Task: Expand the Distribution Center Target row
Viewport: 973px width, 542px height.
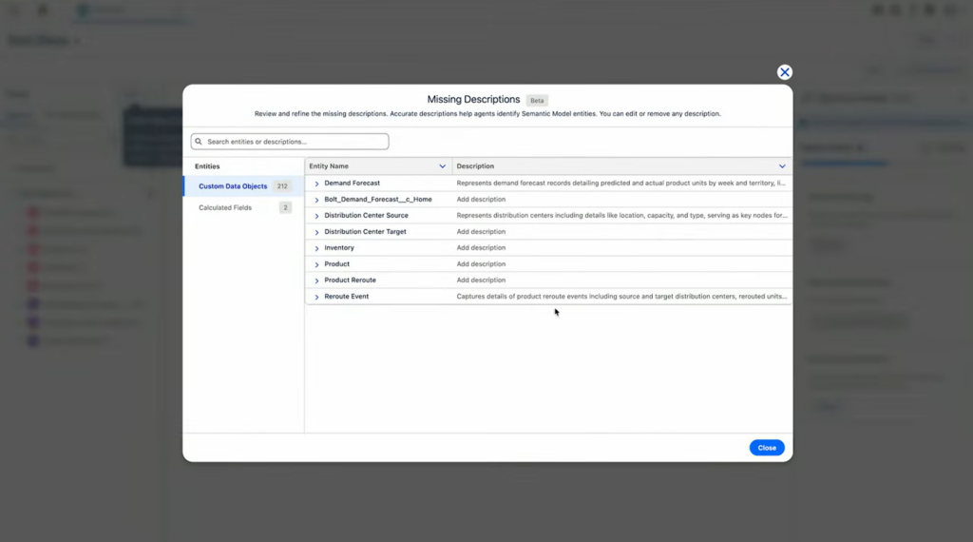Action: [316, 232]
